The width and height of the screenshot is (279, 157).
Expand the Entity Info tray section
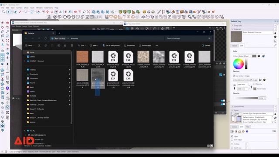232,25
